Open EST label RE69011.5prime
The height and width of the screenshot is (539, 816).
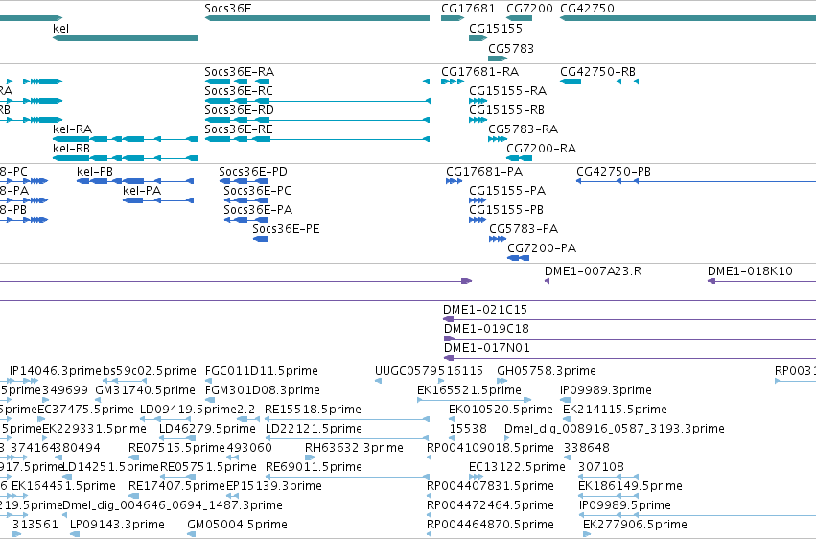314,467
